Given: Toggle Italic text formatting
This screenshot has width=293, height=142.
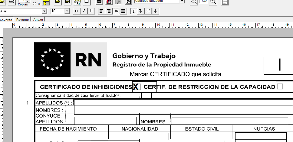Looking at the screenshot, I should 84,11.
